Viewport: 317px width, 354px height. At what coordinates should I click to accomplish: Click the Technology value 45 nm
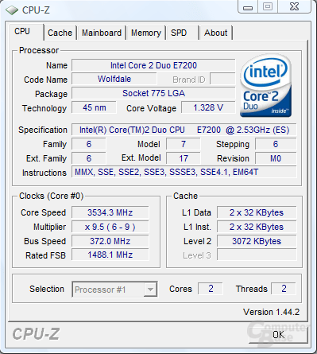pyautogui.click(x=94, y=107)
